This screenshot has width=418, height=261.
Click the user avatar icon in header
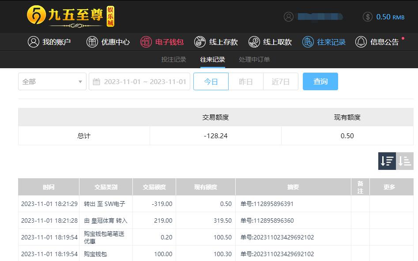tap(288, 17)
